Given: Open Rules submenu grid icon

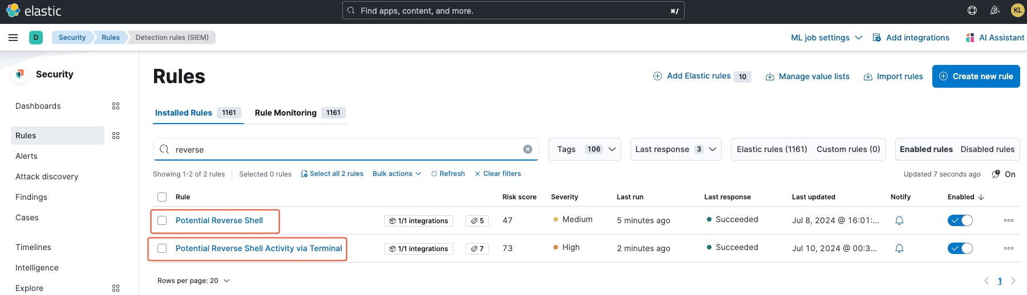Looking at the screenshot, I should point(116,136).
